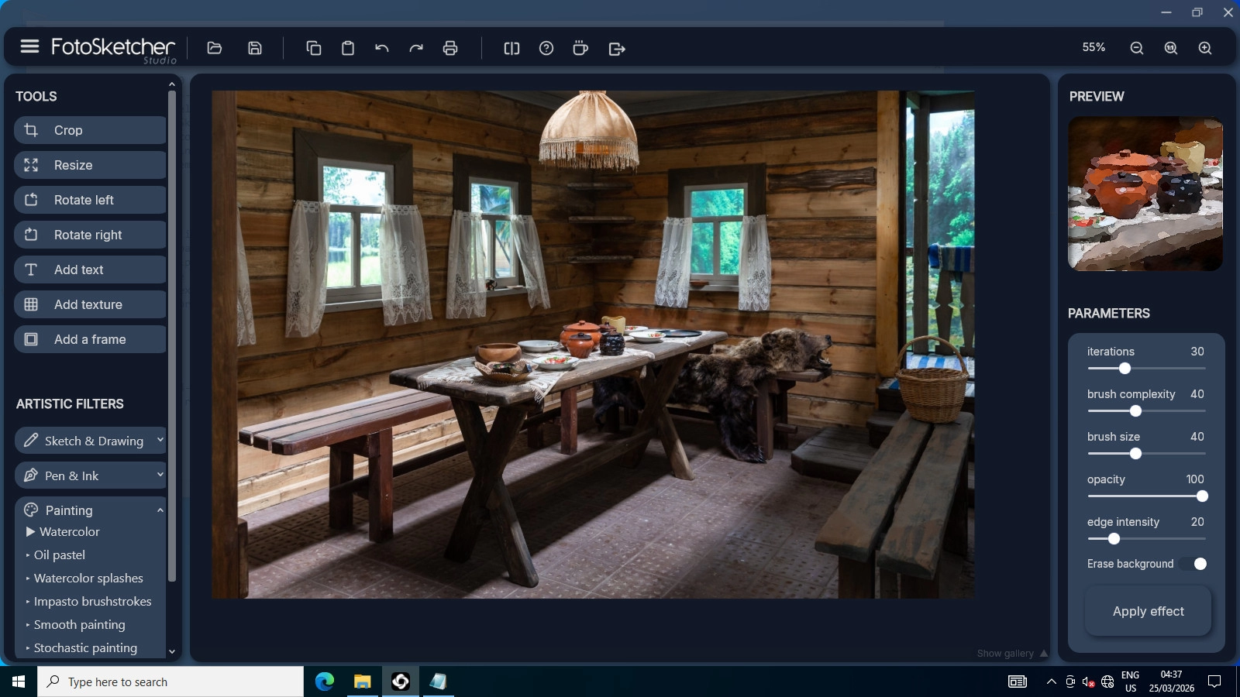Open the help question mark icon

point(546,48)
